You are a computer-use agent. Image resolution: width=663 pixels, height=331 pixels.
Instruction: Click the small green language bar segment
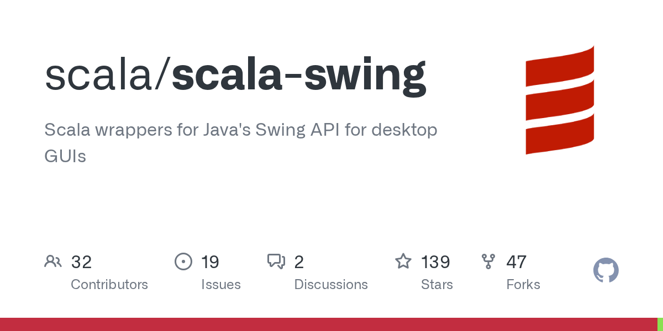(x=660, y=324)
